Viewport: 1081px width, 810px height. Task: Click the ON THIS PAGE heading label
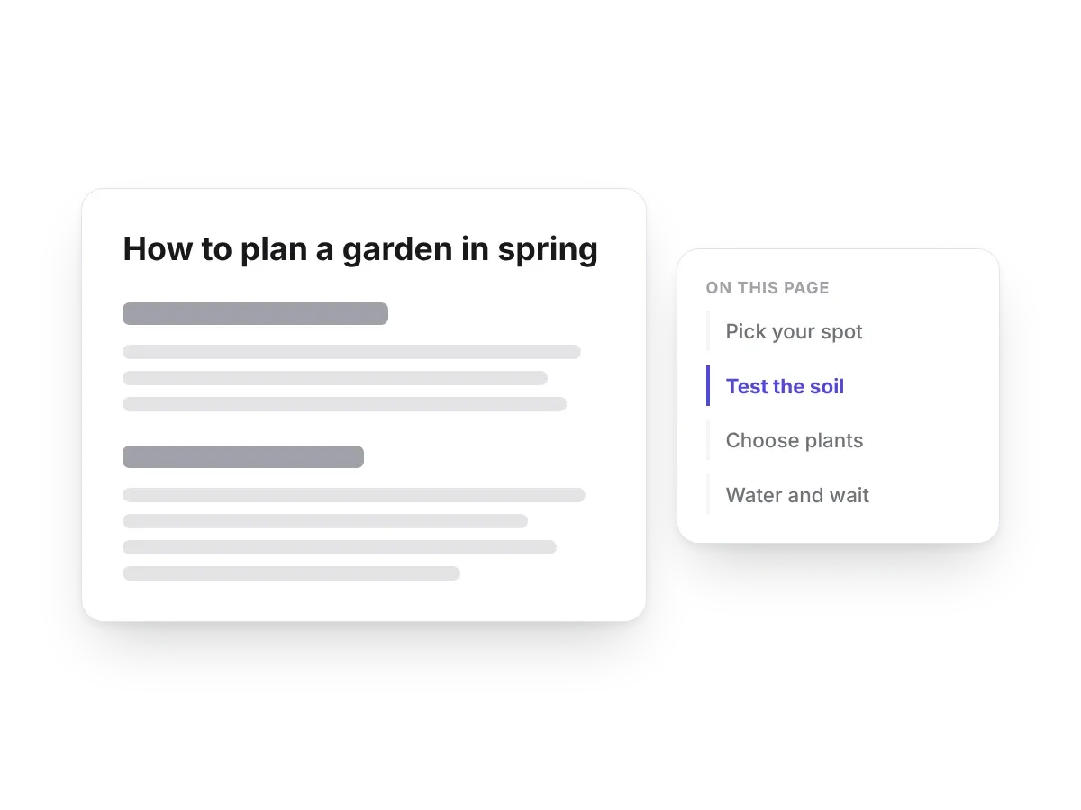click(x=768, y=288)
